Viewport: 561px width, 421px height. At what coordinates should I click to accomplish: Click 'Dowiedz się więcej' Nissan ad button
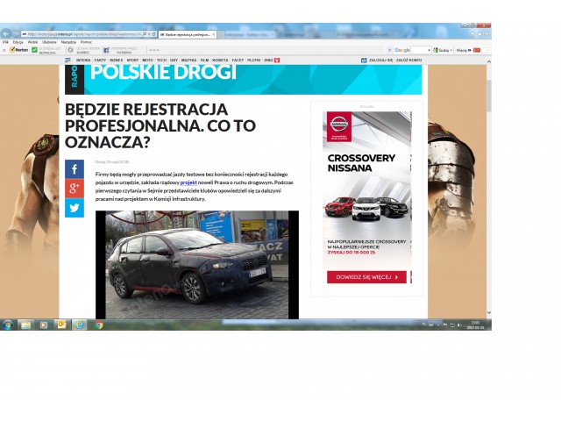367,277
